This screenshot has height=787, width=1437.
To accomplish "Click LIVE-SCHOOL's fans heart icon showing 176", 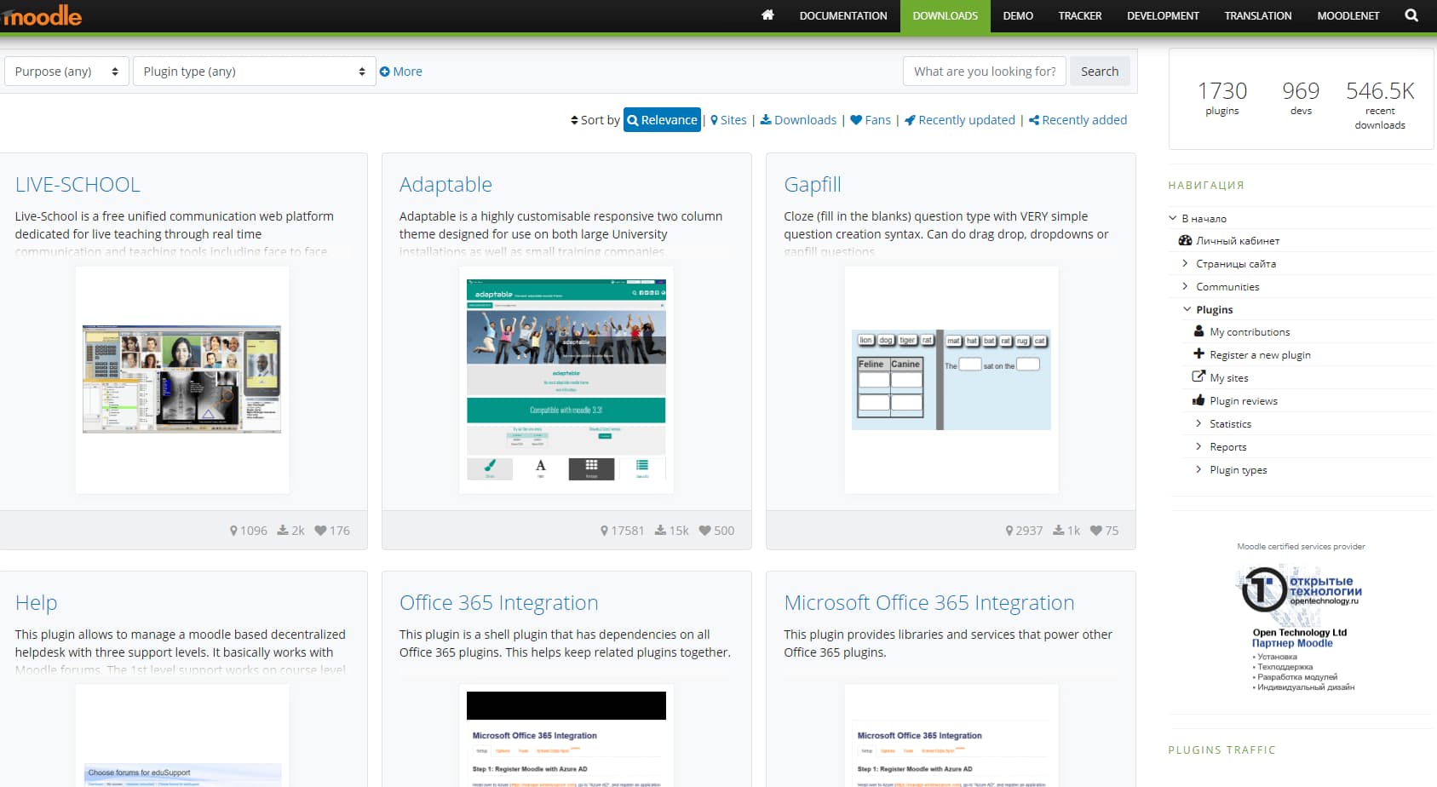I will [x=320, y=531].
